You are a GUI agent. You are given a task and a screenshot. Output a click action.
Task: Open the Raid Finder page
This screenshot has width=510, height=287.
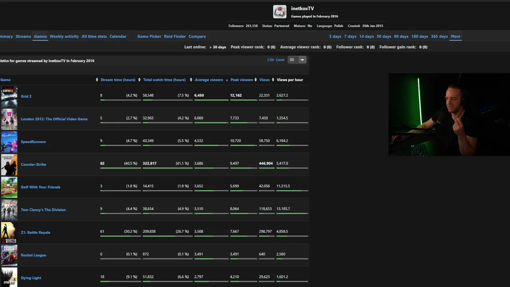175,36
